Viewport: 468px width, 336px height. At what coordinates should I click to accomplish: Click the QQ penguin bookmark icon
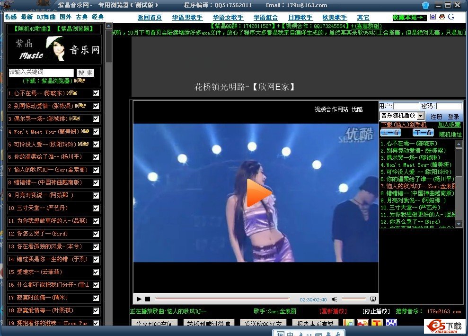[442, 17]
